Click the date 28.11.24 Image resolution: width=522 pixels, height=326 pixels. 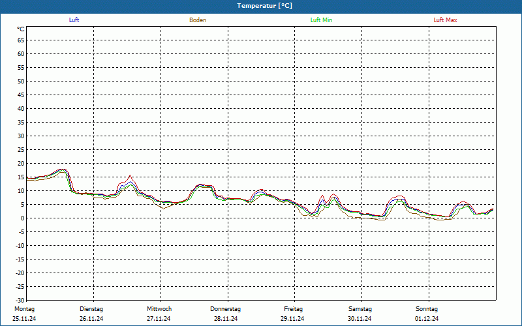[226, 319]
